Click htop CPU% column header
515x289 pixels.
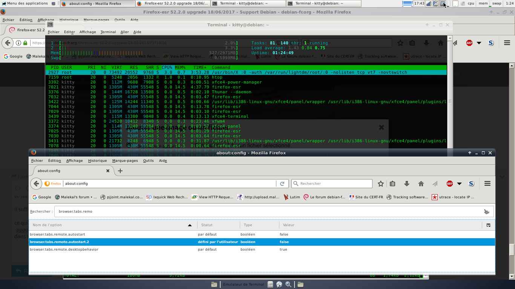(167, 67)
